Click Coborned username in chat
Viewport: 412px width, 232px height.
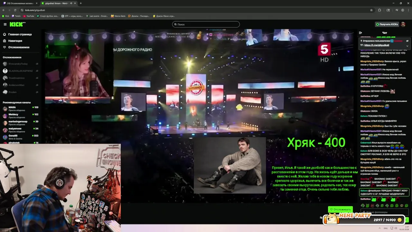366,143
